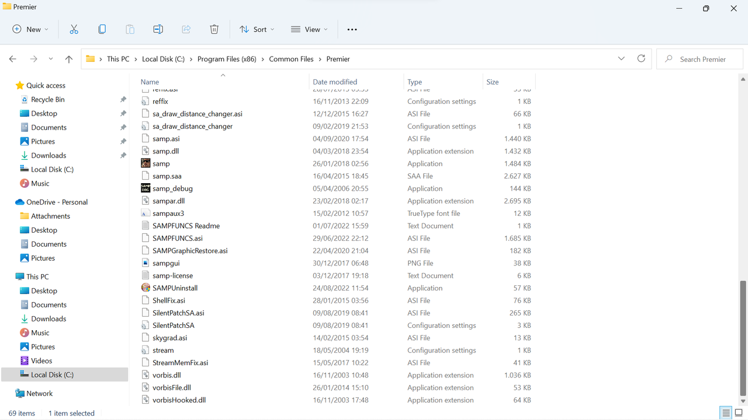Switch to Details view layout icon
Image resolution: width=748 pixels, height=420 pixels.
click(725, 413)
